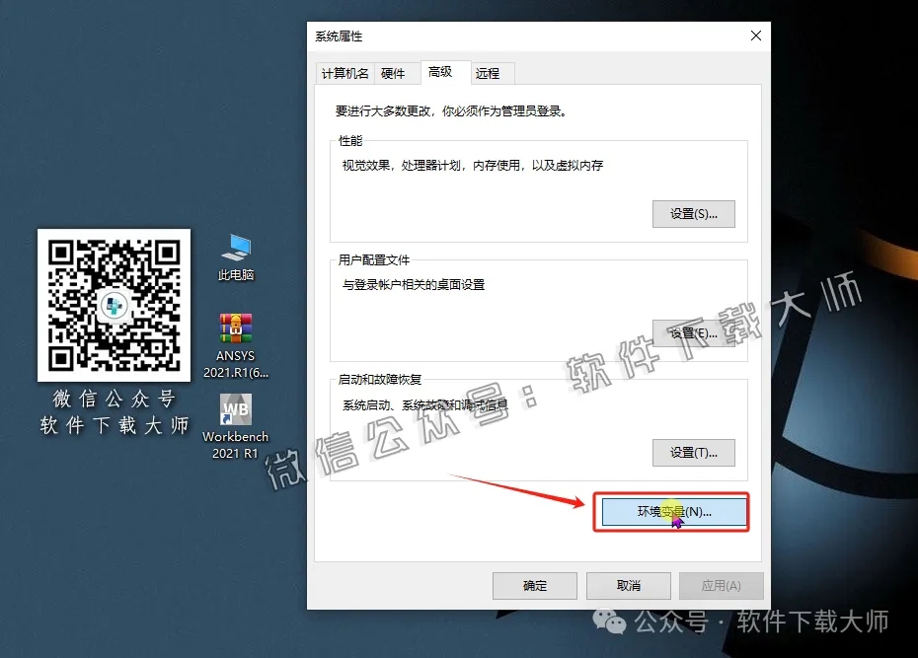This screenshot has width=918, height=658.
Task: Select the Workbench 2021 R1 label text
Action: coord(234,444)
